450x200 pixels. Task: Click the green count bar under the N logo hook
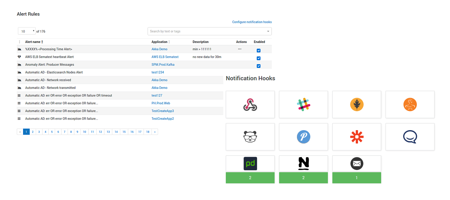click(303, 178)
